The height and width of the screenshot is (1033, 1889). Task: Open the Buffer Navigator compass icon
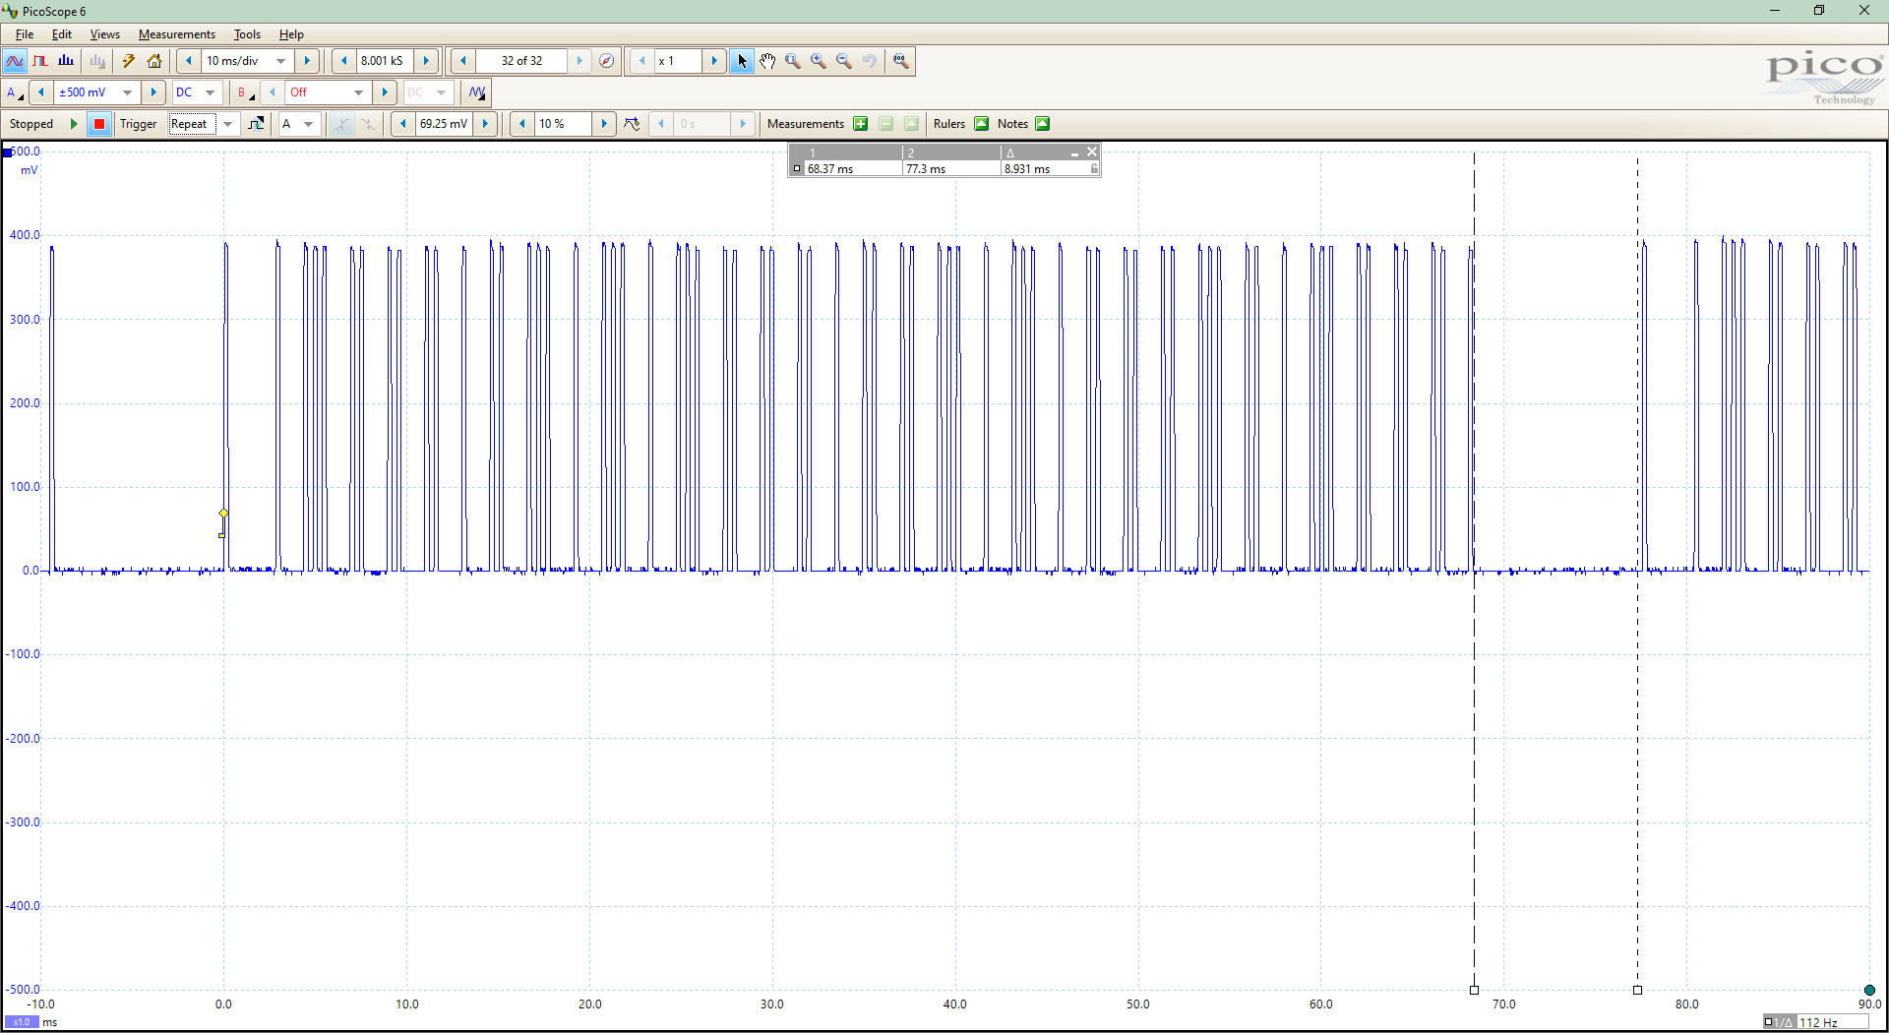coord(607,61)
